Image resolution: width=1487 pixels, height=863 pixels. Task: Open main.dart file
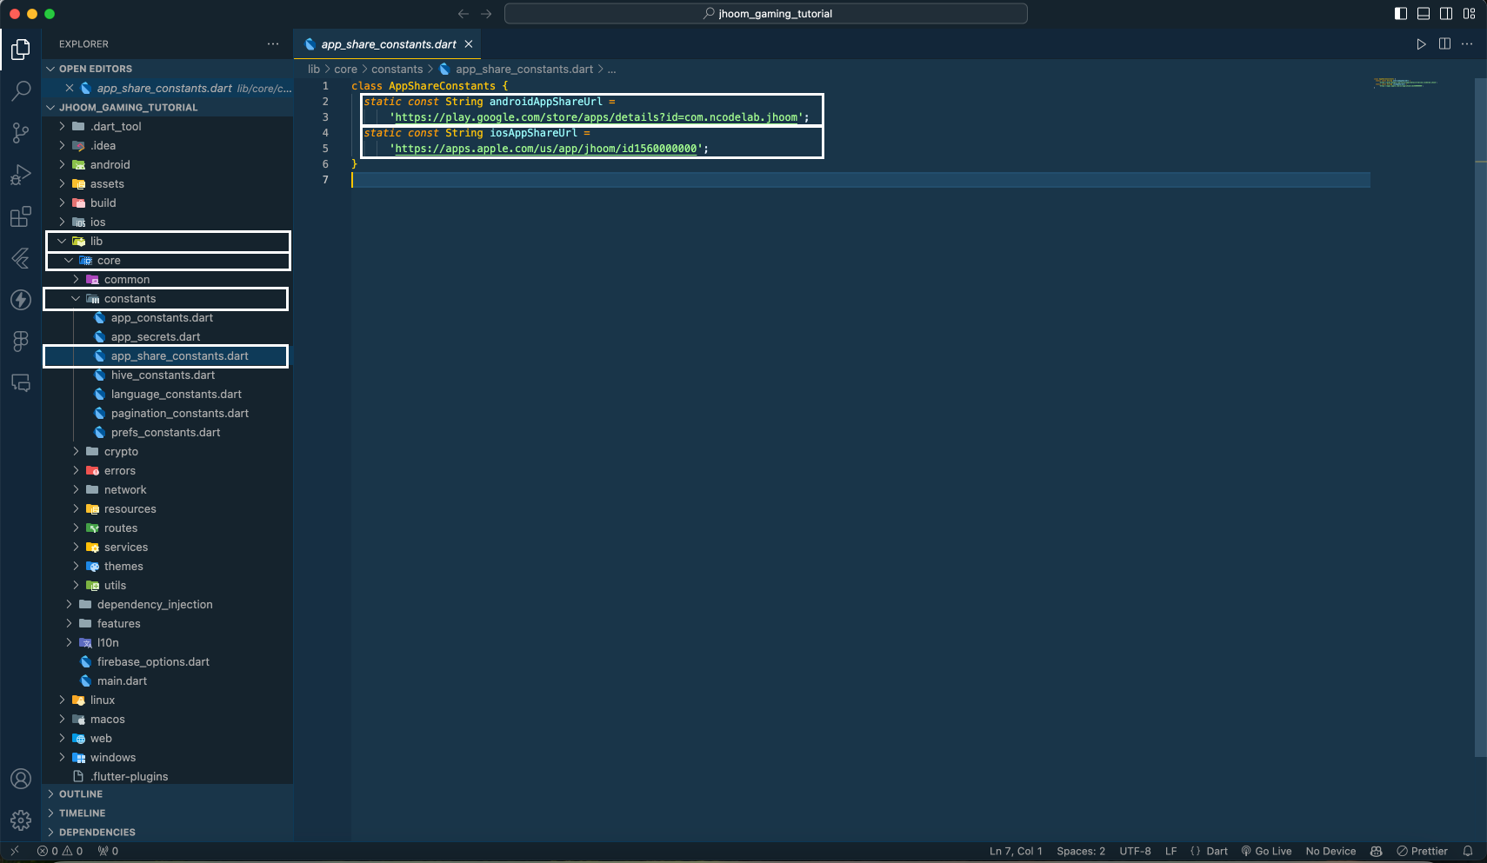pyautogui.click(x=122, y=681)
